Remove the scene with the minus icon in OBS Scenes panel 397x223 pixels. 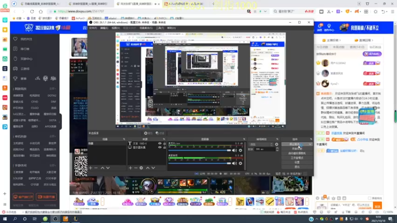[x=96, y=168]
